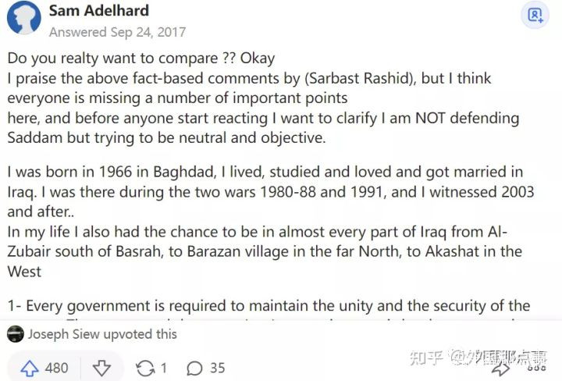The height and width of the screenshot is (381, 562).
Task: Downvote this answer
Action: tap(101, 368)
